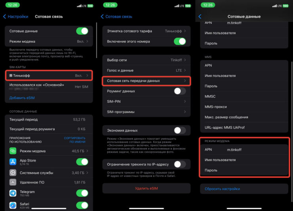
Task: Turn on the Экономия данных switch
Action: (180, 130)
